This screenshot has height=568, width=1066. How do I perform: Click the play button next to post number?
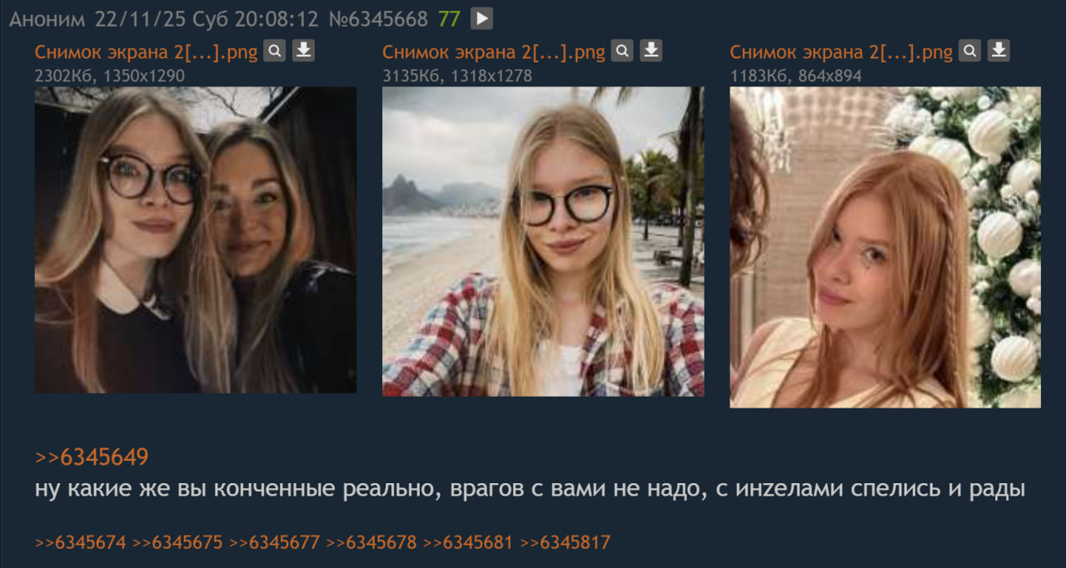point(481,18)
